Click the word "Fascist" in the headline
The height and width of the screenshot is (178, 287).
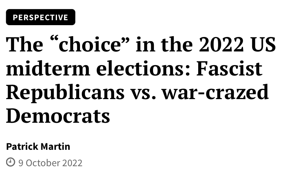click(229, 68)
